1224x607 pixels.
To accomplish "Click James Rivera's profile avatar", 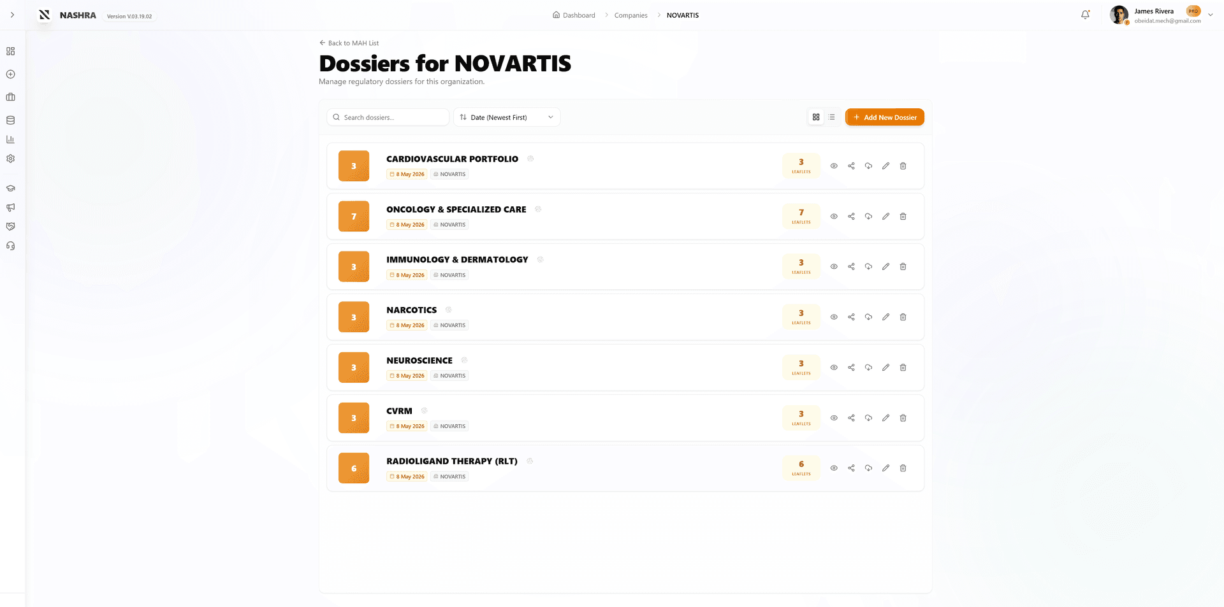I will click(1119, 15).
